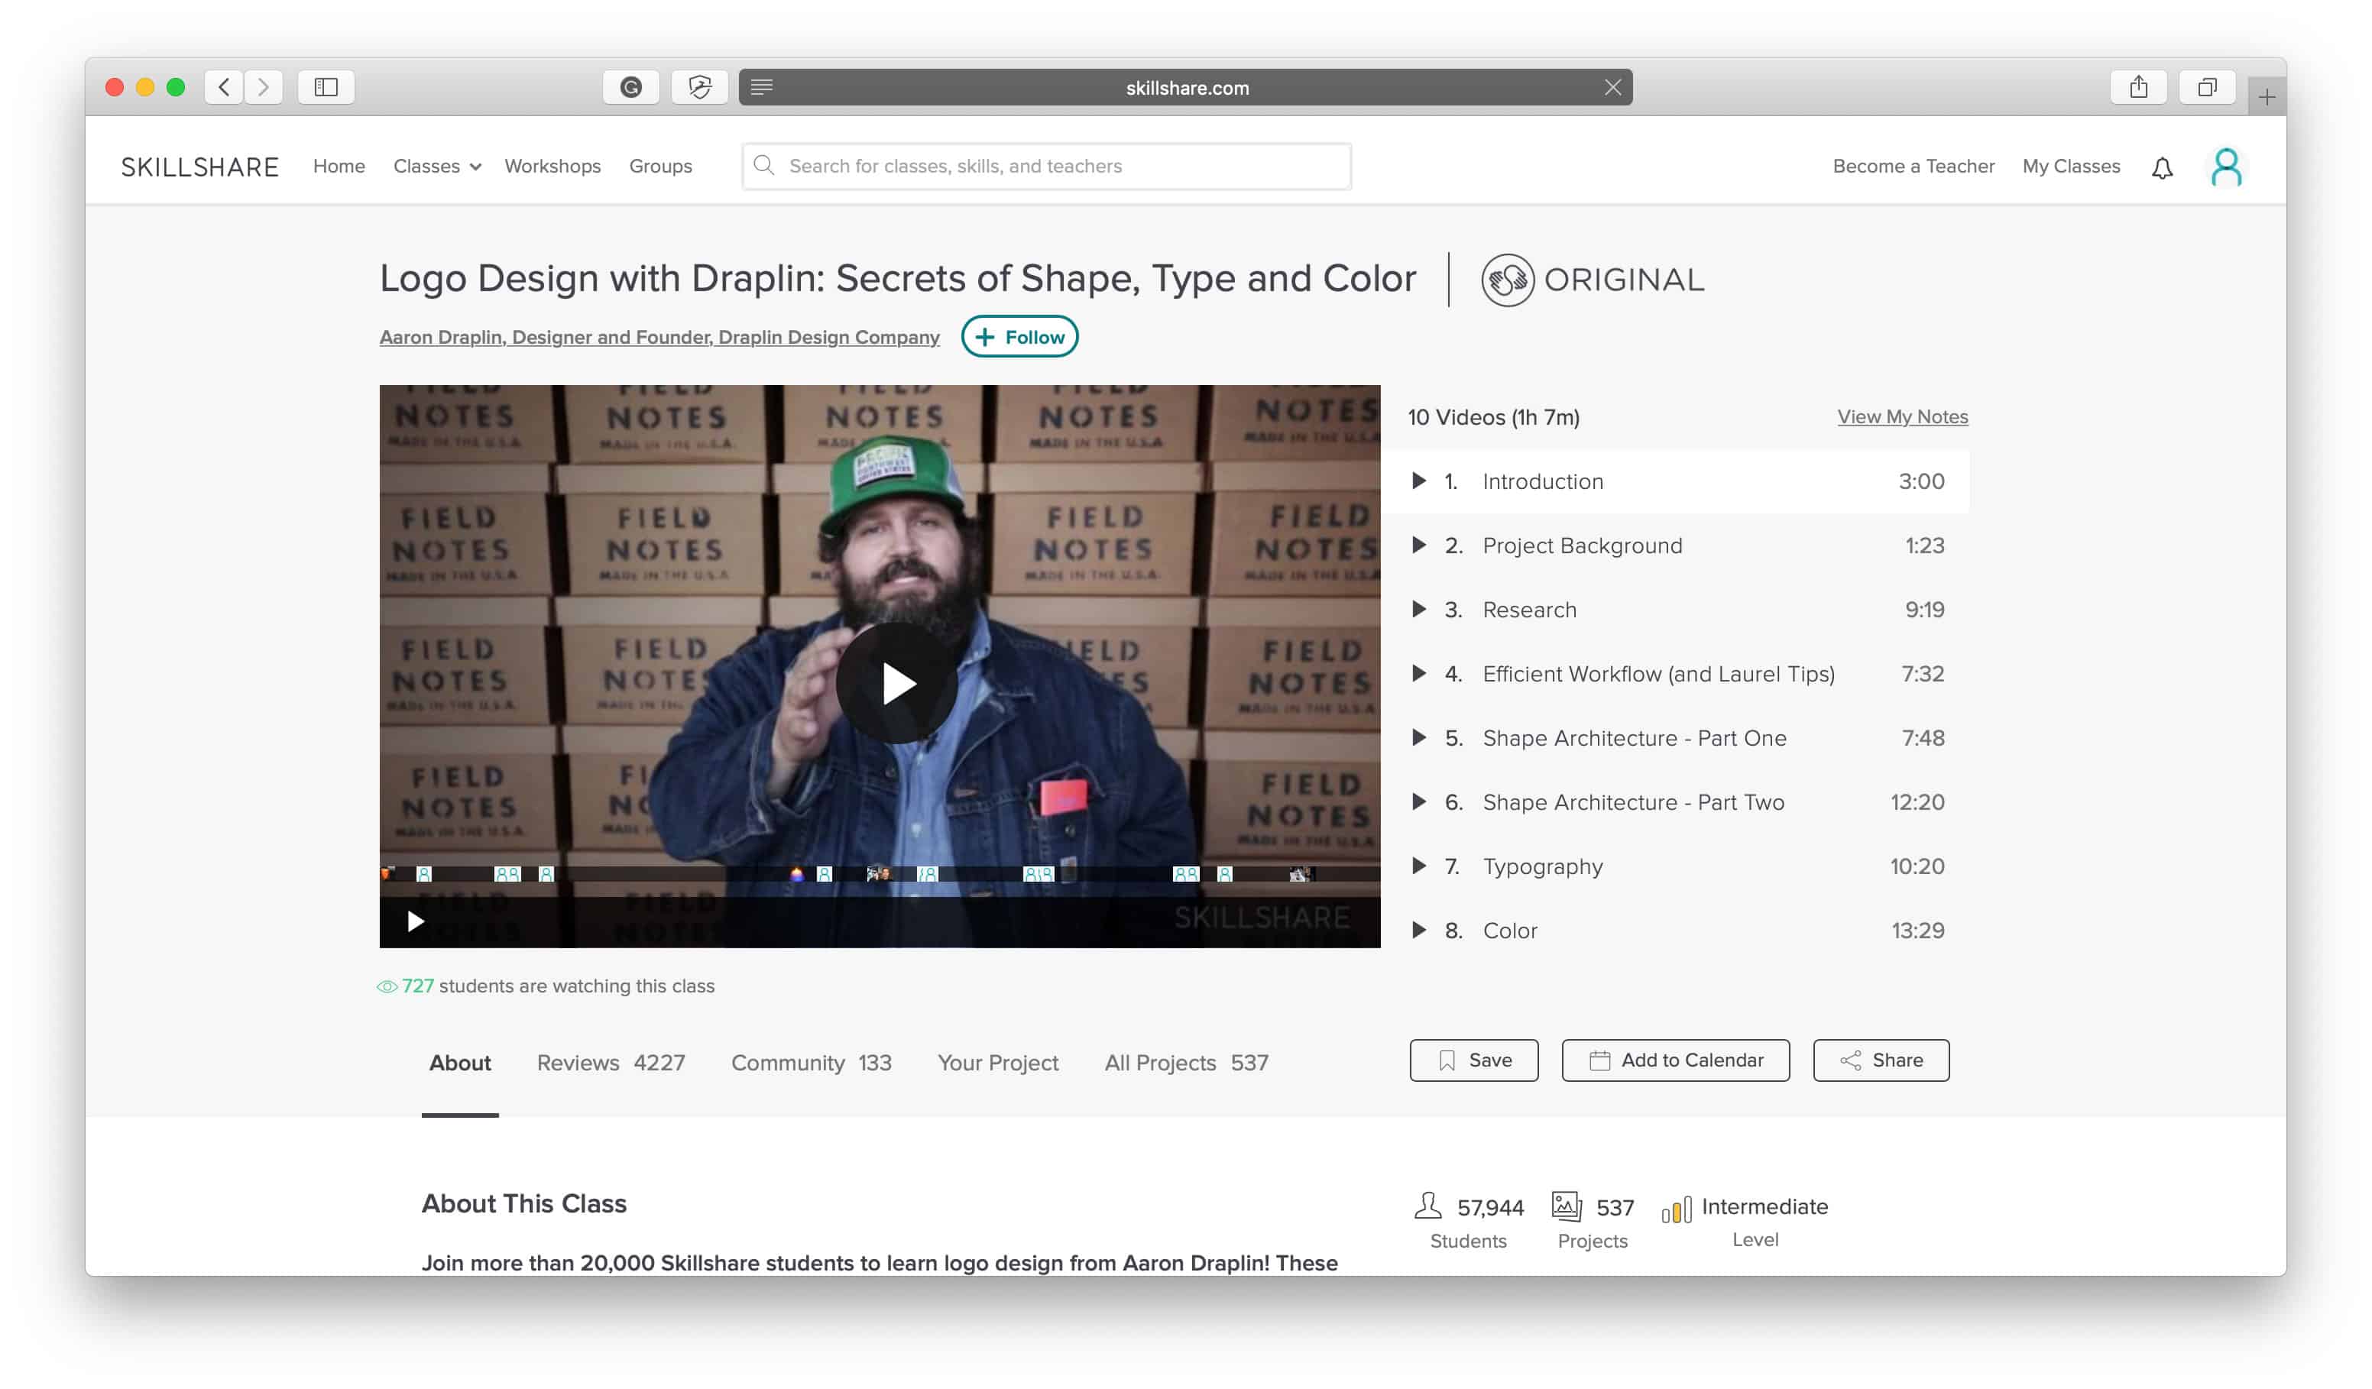Open the Groups nav item

[659, 167]
